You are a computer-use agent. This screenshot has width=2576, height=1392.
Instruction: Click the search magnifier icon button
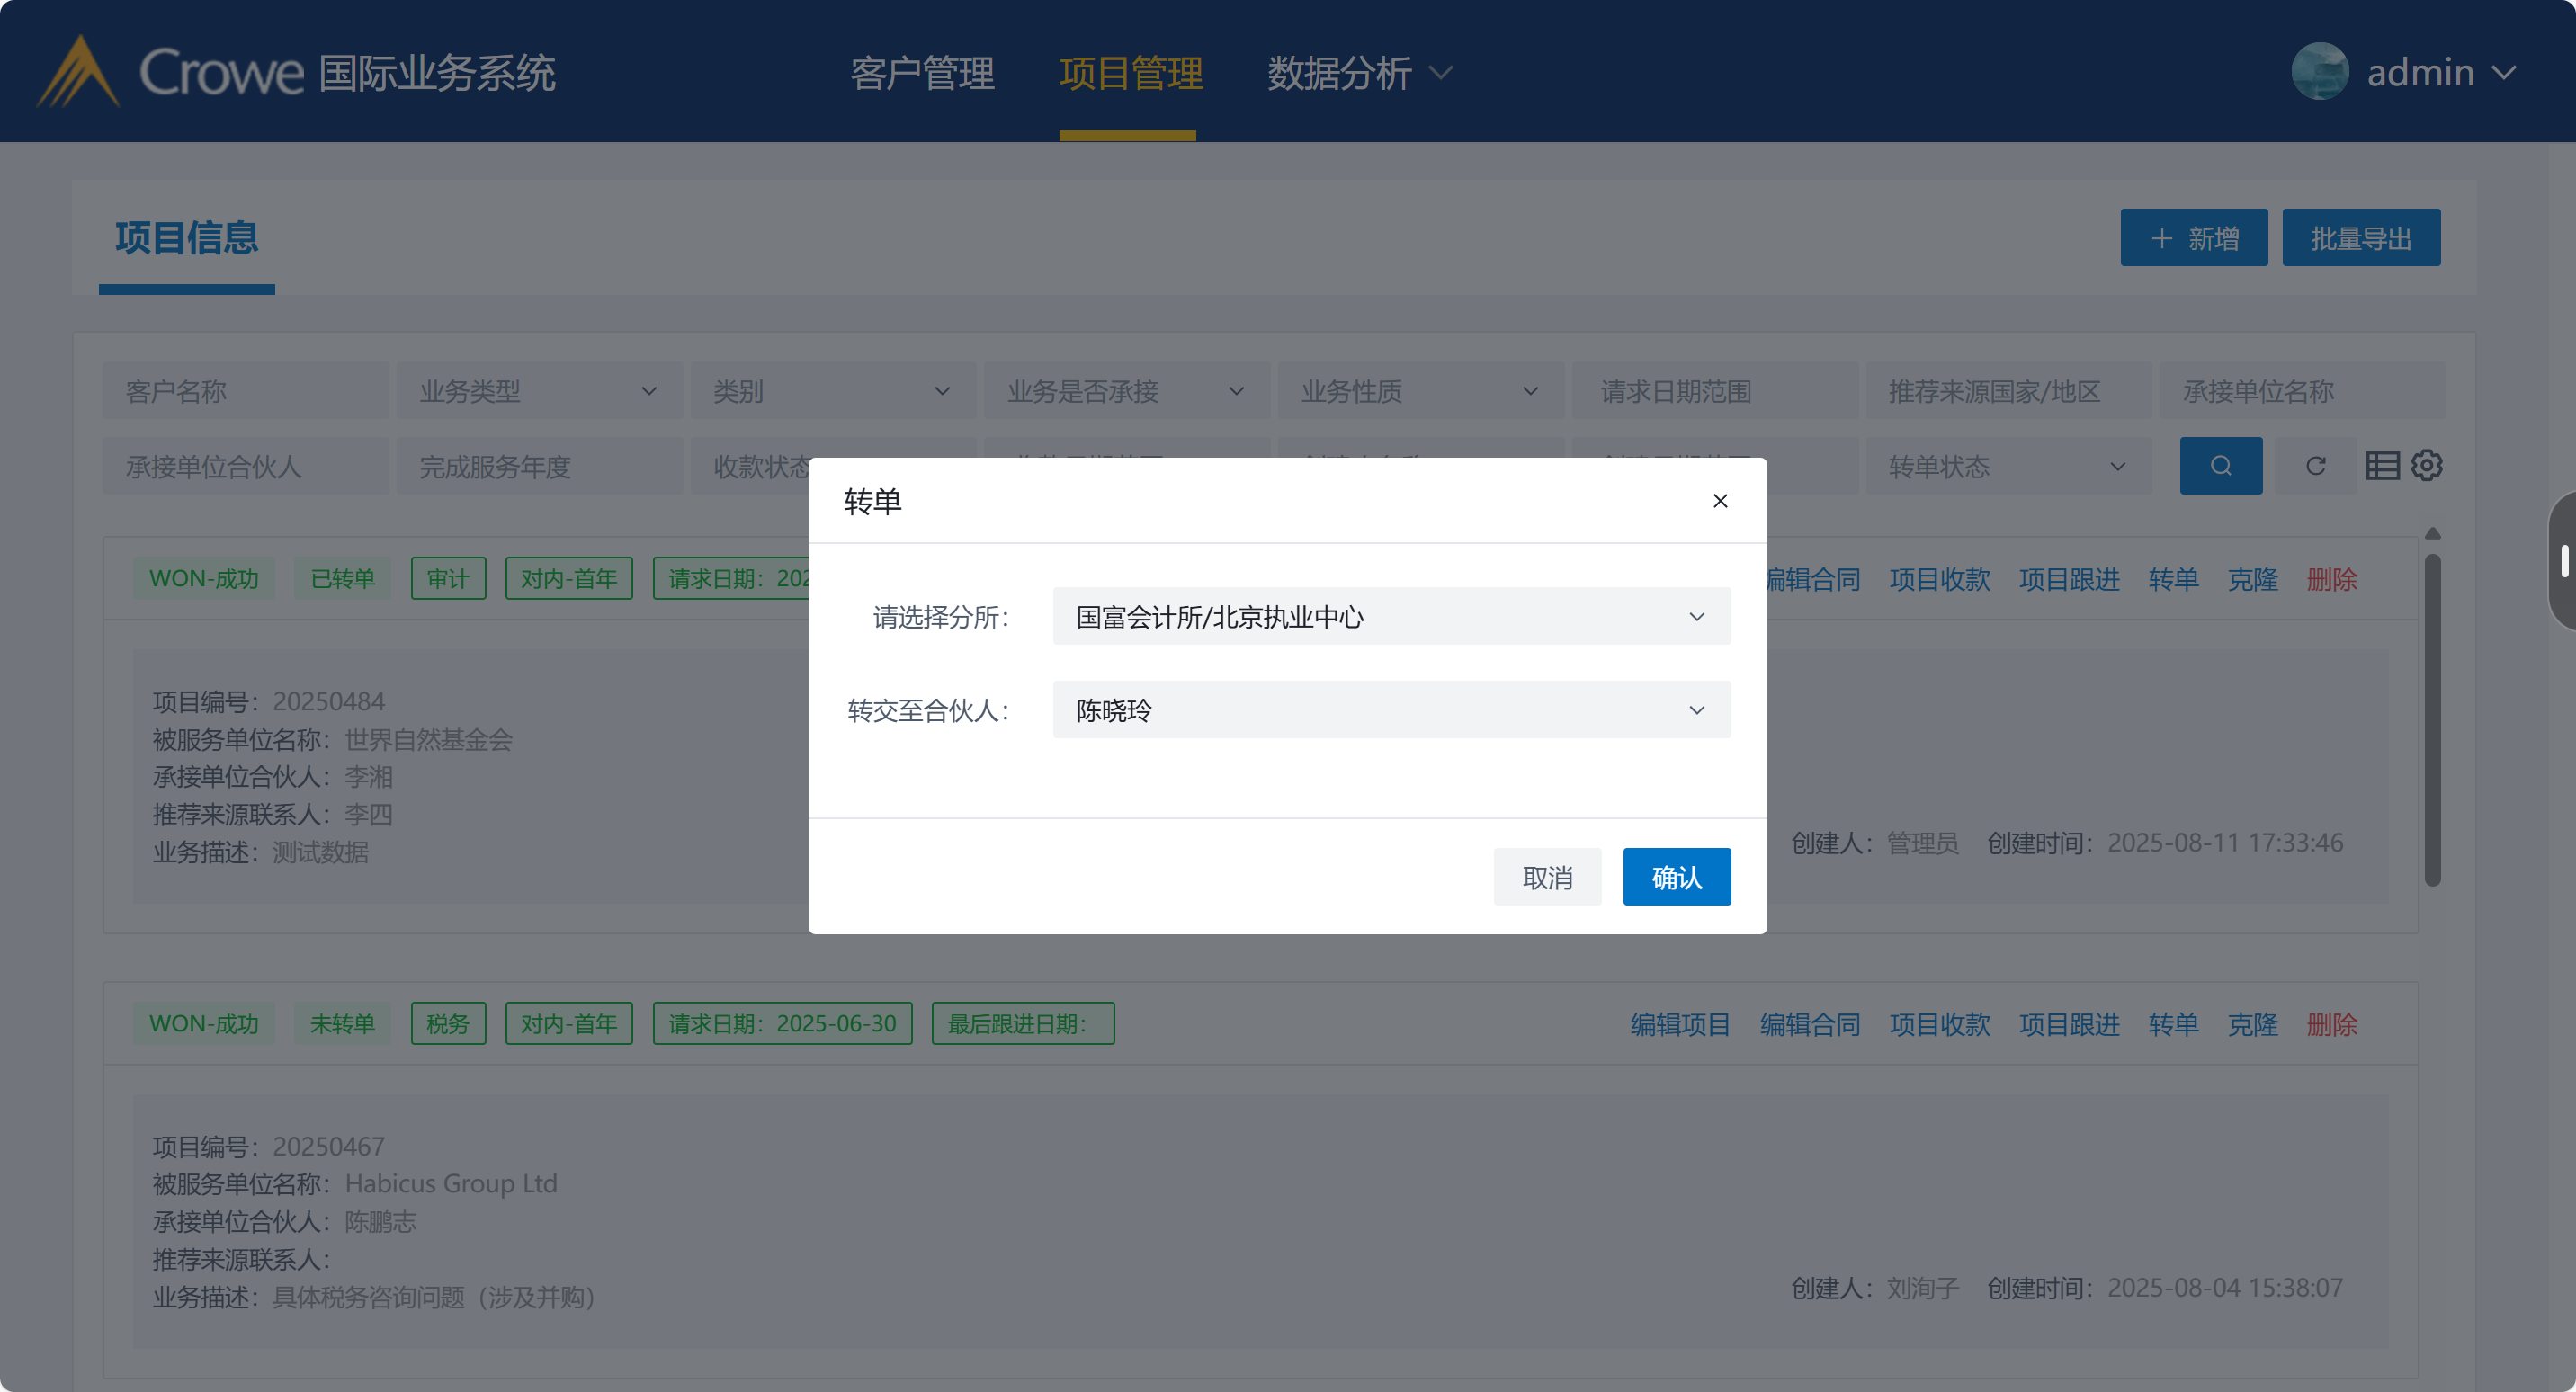[2220, 466]
